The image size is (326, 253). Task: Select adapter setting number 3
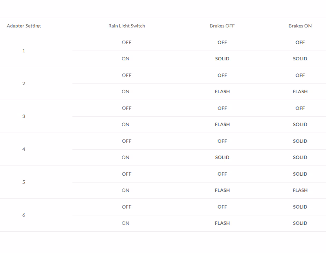[24, 116]
